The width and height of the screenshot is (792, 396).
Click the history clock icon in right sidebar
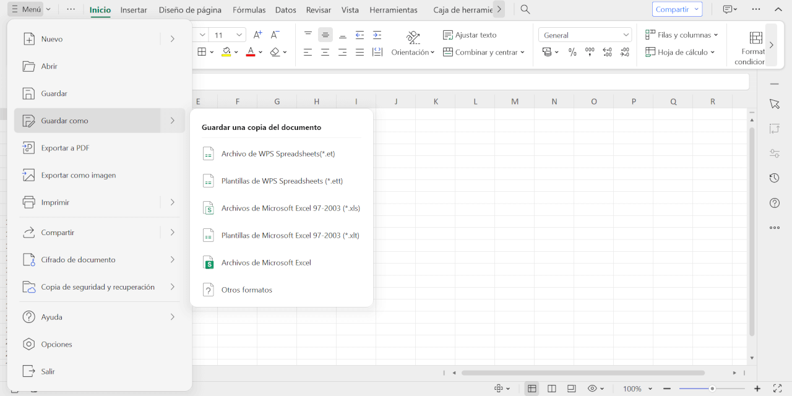click(x=774, y=178)
